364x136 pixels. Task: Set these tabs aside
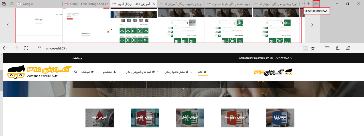point(11,4)
